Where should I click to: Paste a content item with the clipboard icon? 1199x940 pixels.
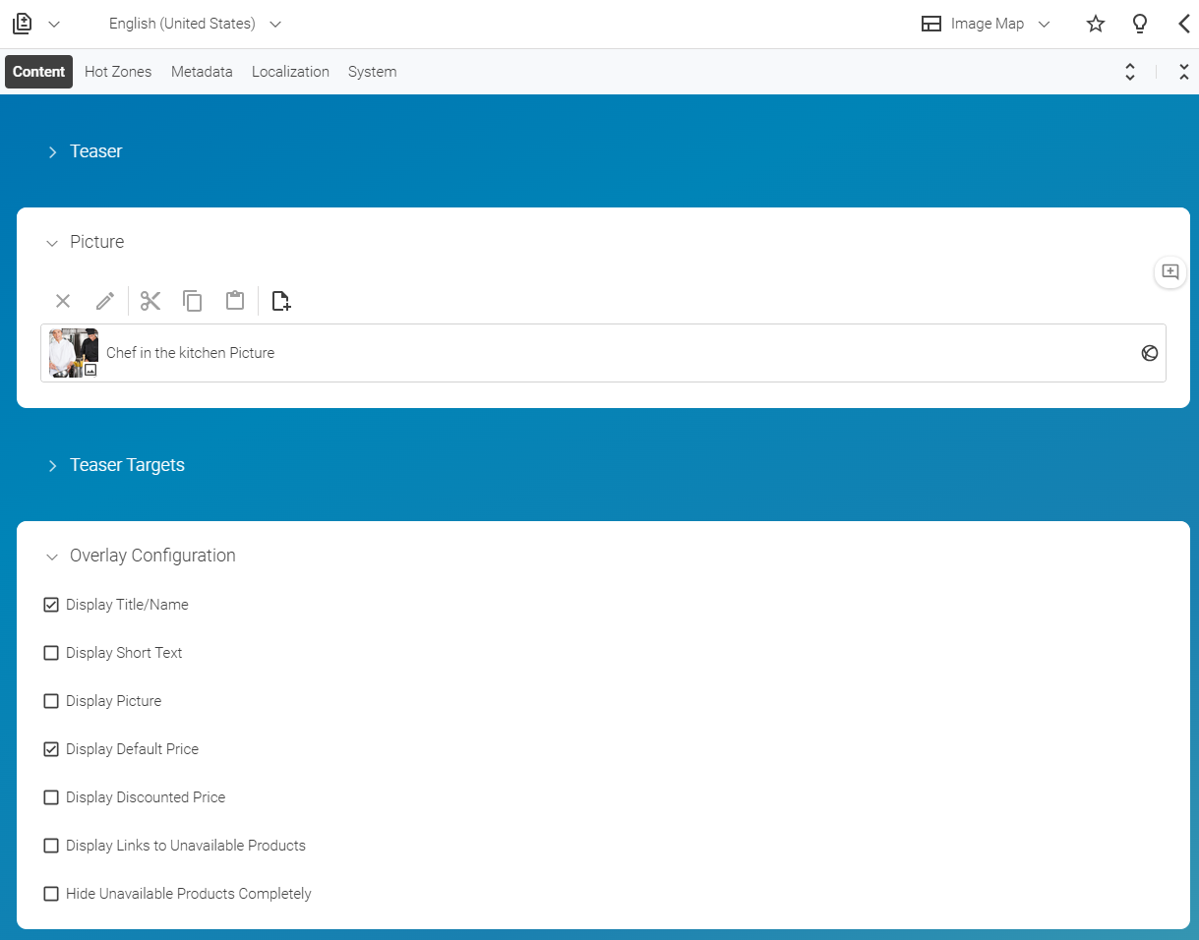click(x=234, y=301)
